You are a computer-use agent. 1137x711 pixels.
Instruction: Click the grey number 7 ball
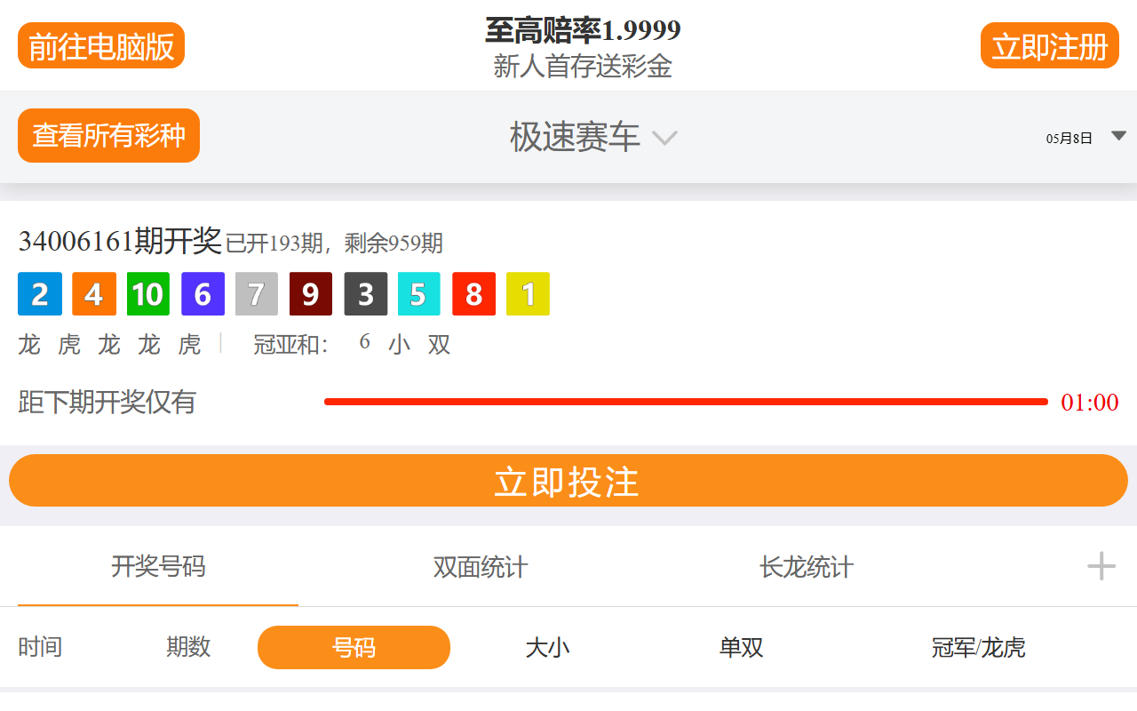click(x=257, y=294)
